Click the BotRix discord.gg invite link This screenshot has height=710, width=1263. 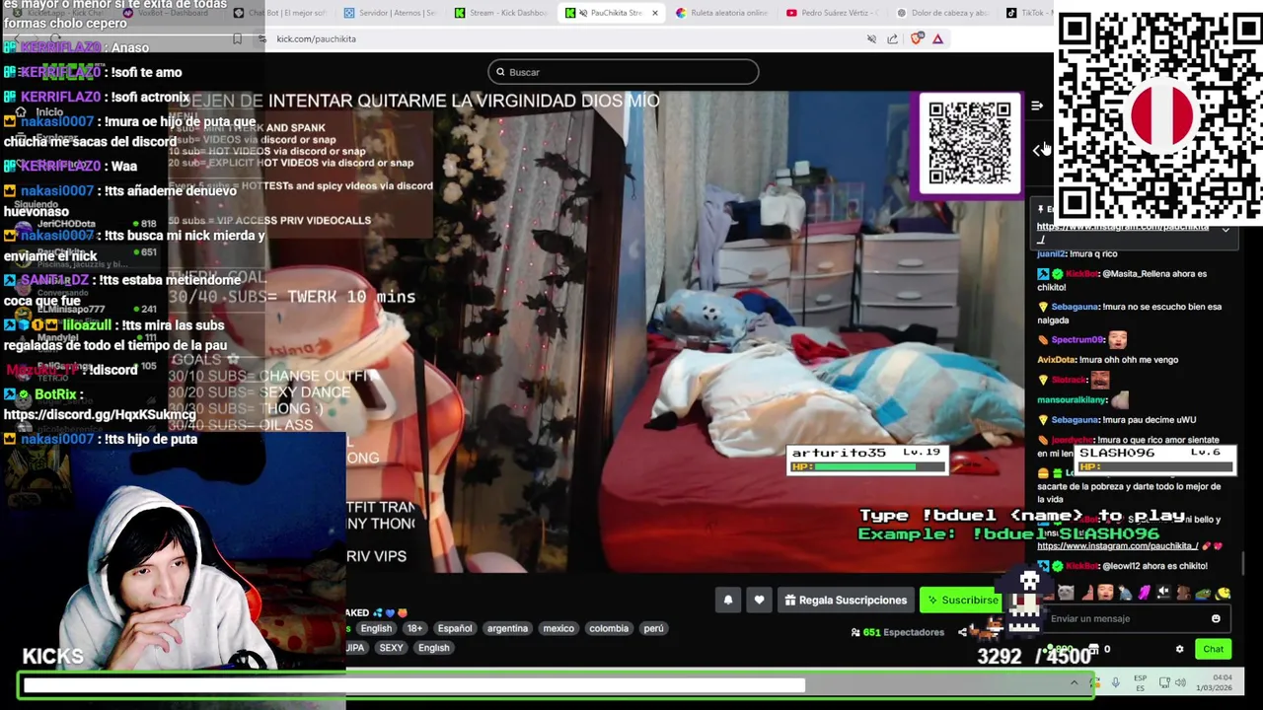click(x=100, y=415)
